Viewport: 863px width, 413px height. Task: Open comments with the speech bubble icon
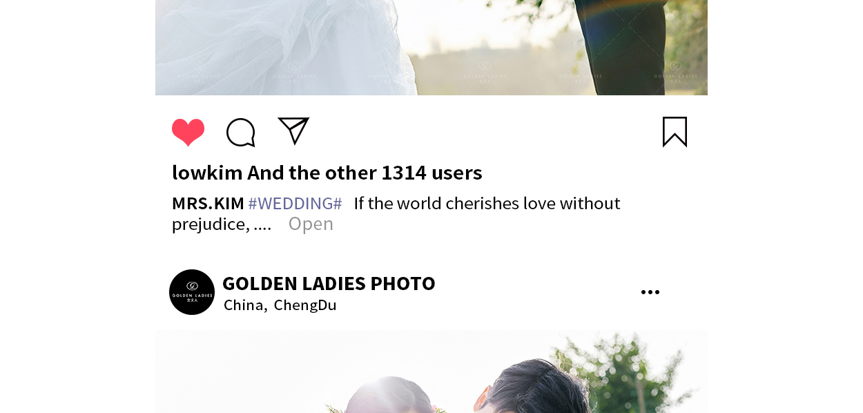(x=241, y=132)
